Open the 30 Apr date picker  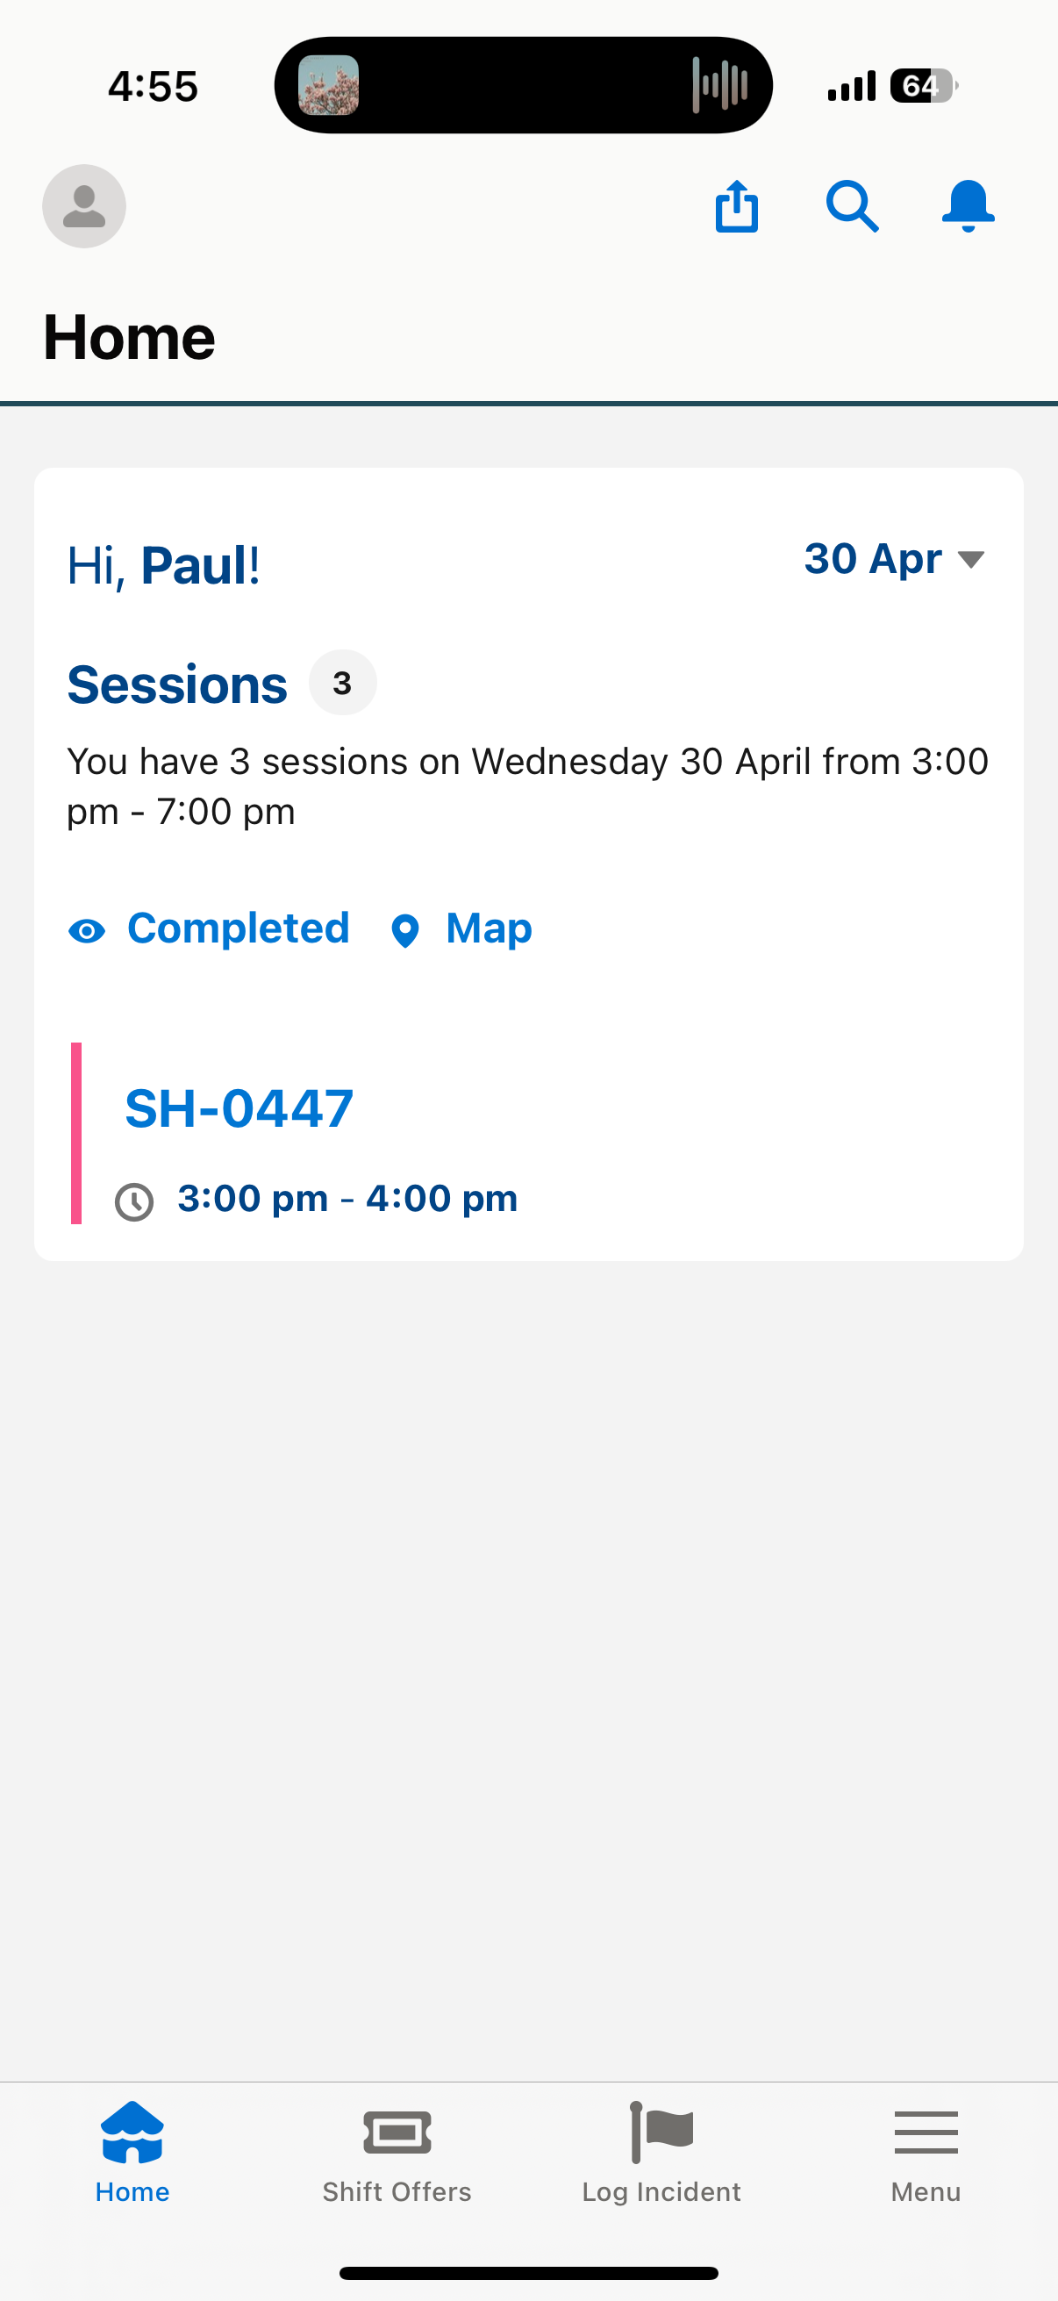click(x=894, y=559)
